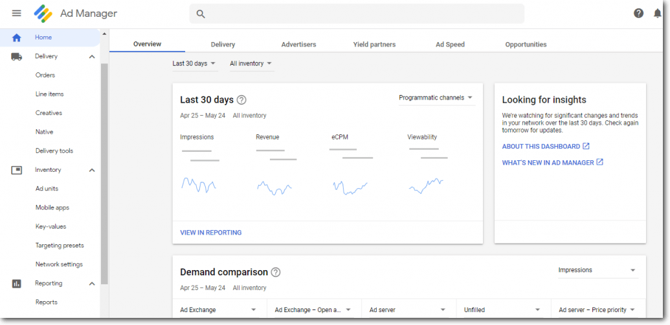Open the Programmatic channels dropdown

pyautogui.click(x=436, y=98)
